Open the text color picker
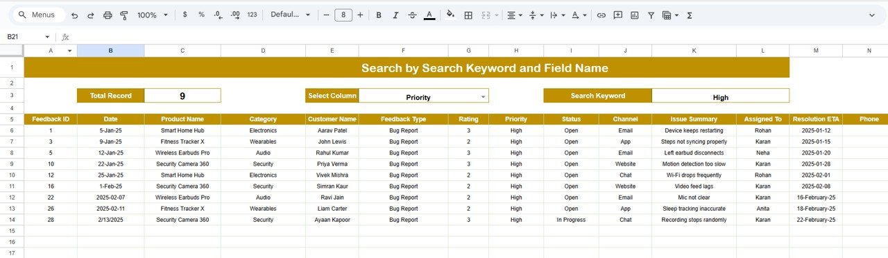Screen dimensions: 888x258 click(429, 15)
